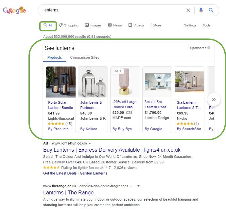Click the SALE badge on the ribbed glass
The height and width of the screenshot is (212, 226).
(x=118, y=71)
